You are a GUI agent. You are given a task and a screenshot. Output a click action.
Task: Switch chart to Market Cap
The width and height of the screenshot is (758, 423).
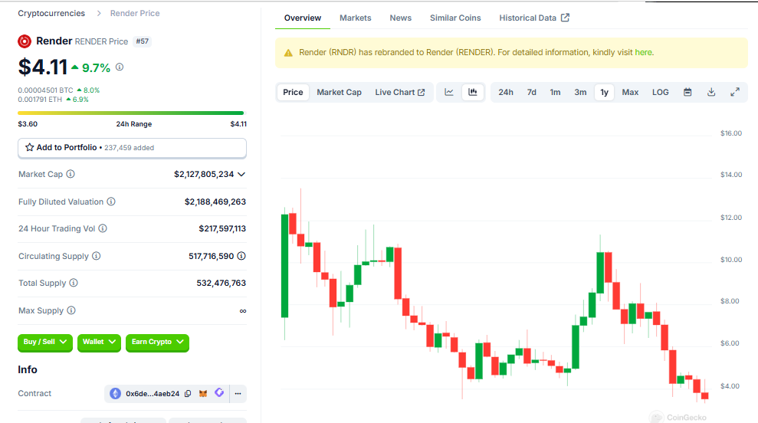coord(339,92)
